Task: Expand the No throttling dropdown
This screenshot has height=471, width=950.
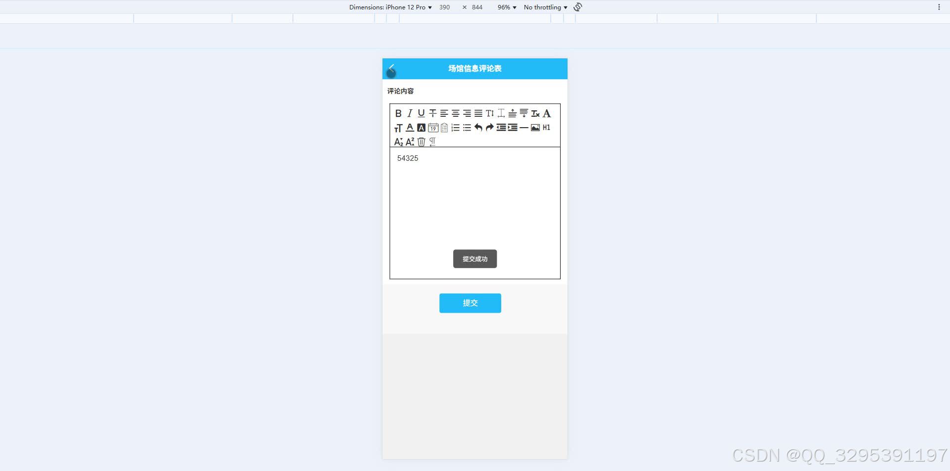Action: (544, 7)
